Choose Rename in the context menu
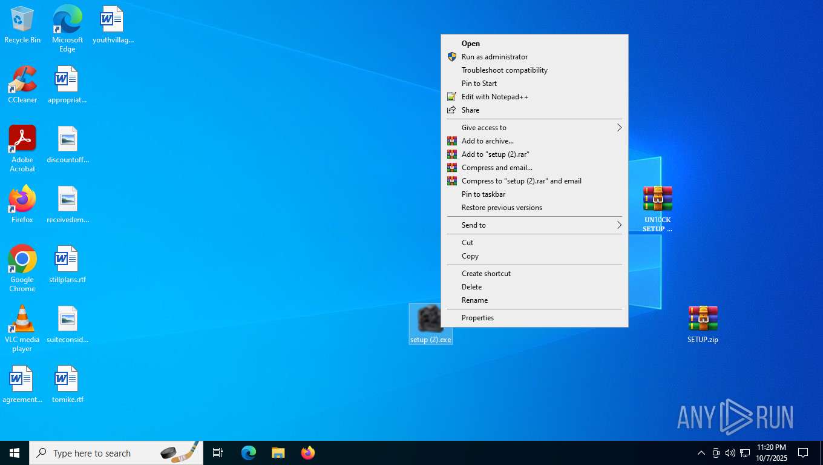Screen dimensions: 823x465 coord(534,300)
